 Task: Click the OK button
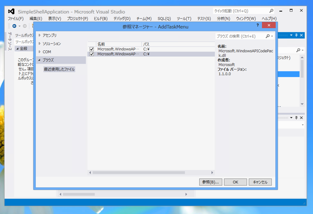click(235, 182)
